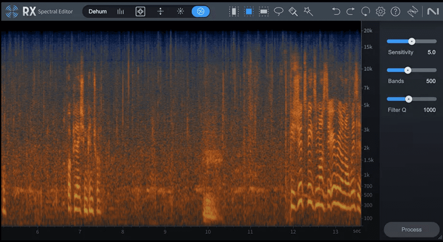Adjust the Sensitivity slider handle
This screenshot has height=242, width=443.
(412, 41)
